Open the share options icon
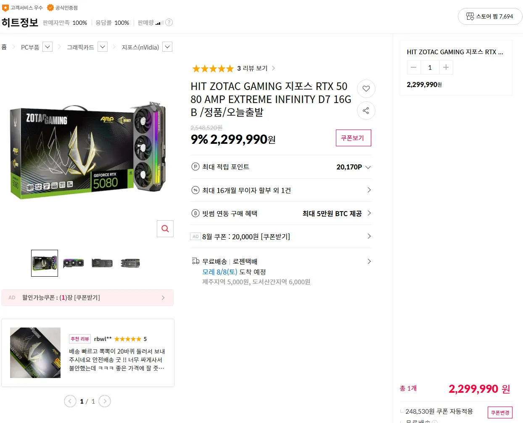523x423 pixels. (x=366, y=111)
